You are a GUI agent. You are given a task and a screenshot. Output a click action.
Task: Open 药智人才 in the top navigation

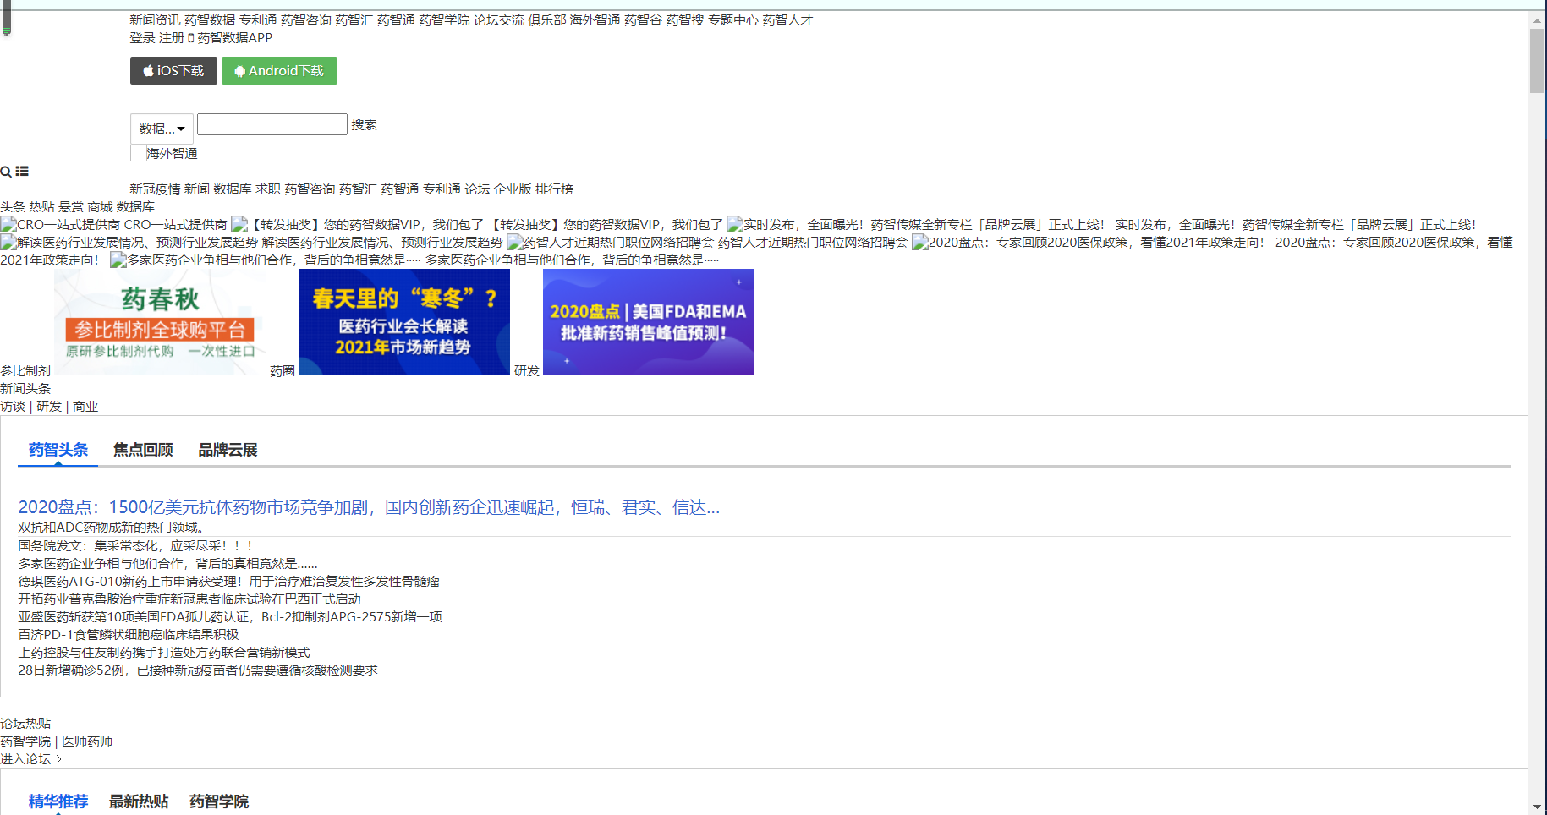(787, 20)
